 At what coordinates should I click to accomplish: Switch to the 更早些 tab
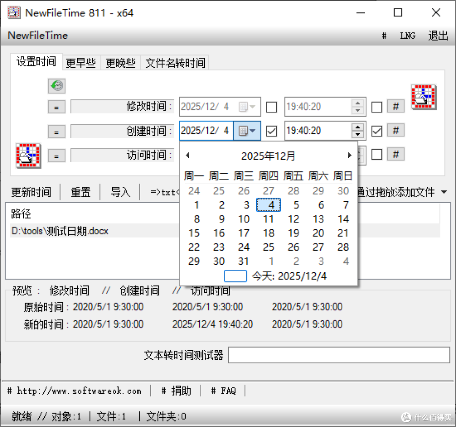point(81,63)
